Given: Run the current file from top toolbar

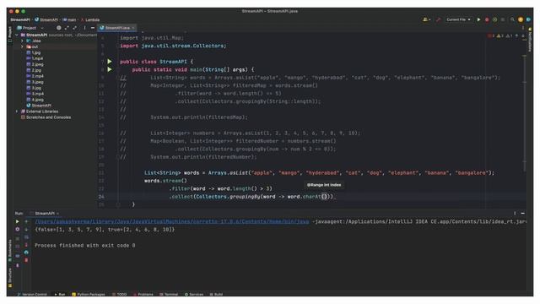Looking at the screenshot, I should [x=478, y=19].
